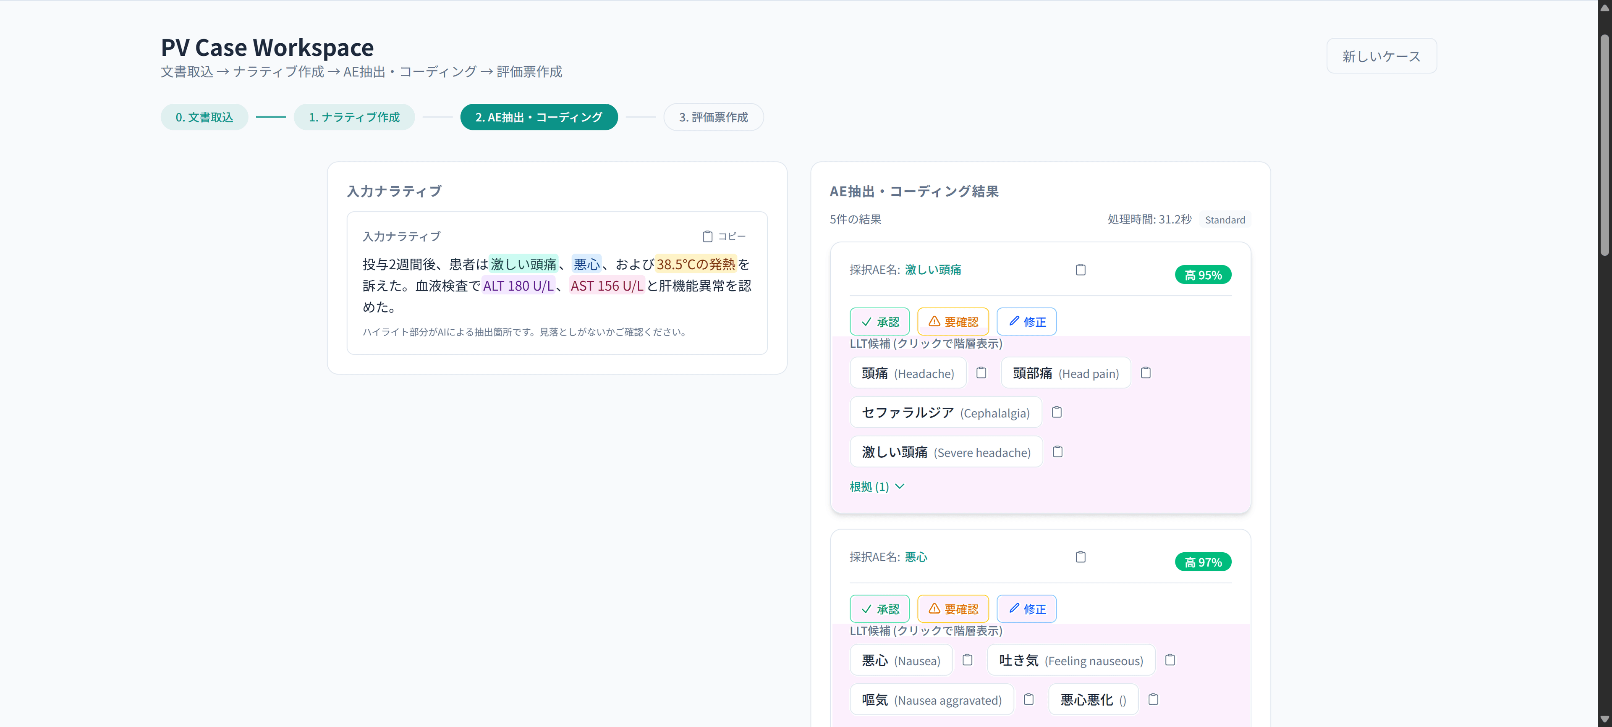The height and width of the screenshot is (727, 1612).
Task: Show hierarchy for 吐き気 (Feeling nauseous)
Action: coord(1071,661)
